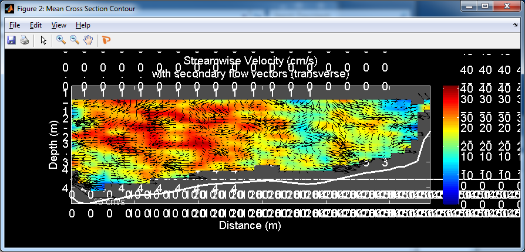
Task: Click the Depth (m) axis label
Action: tap(53, 145)
